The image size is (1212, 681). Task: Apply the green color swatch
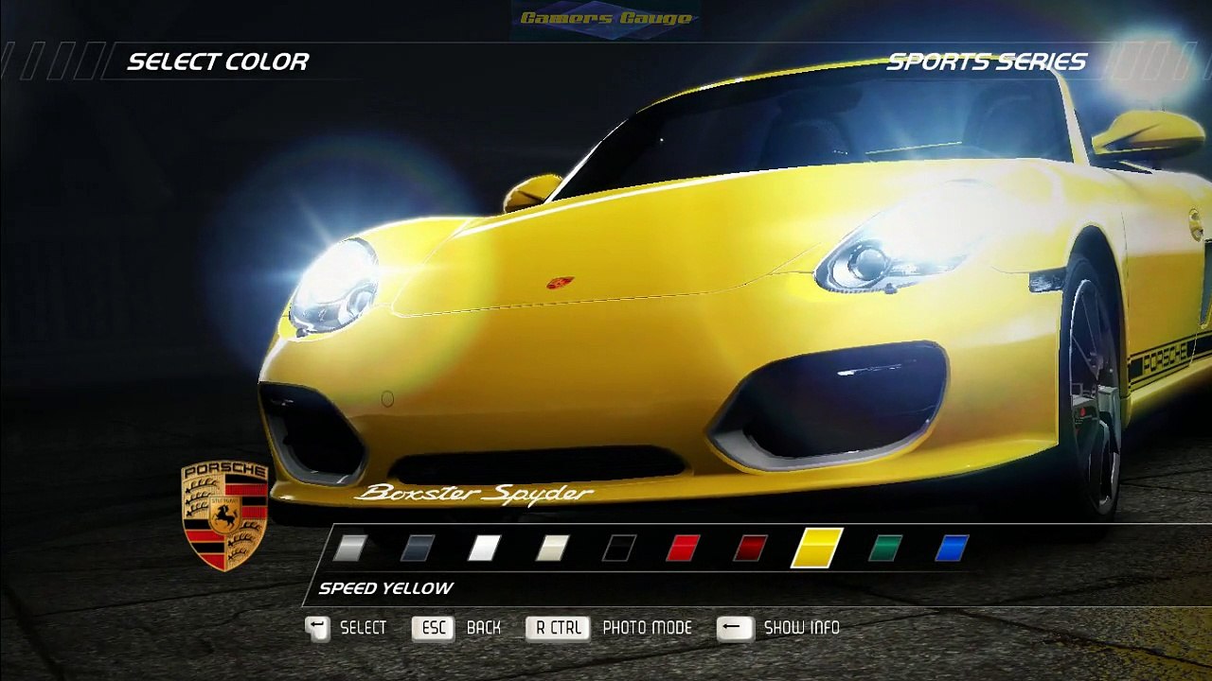click(885, 548)
